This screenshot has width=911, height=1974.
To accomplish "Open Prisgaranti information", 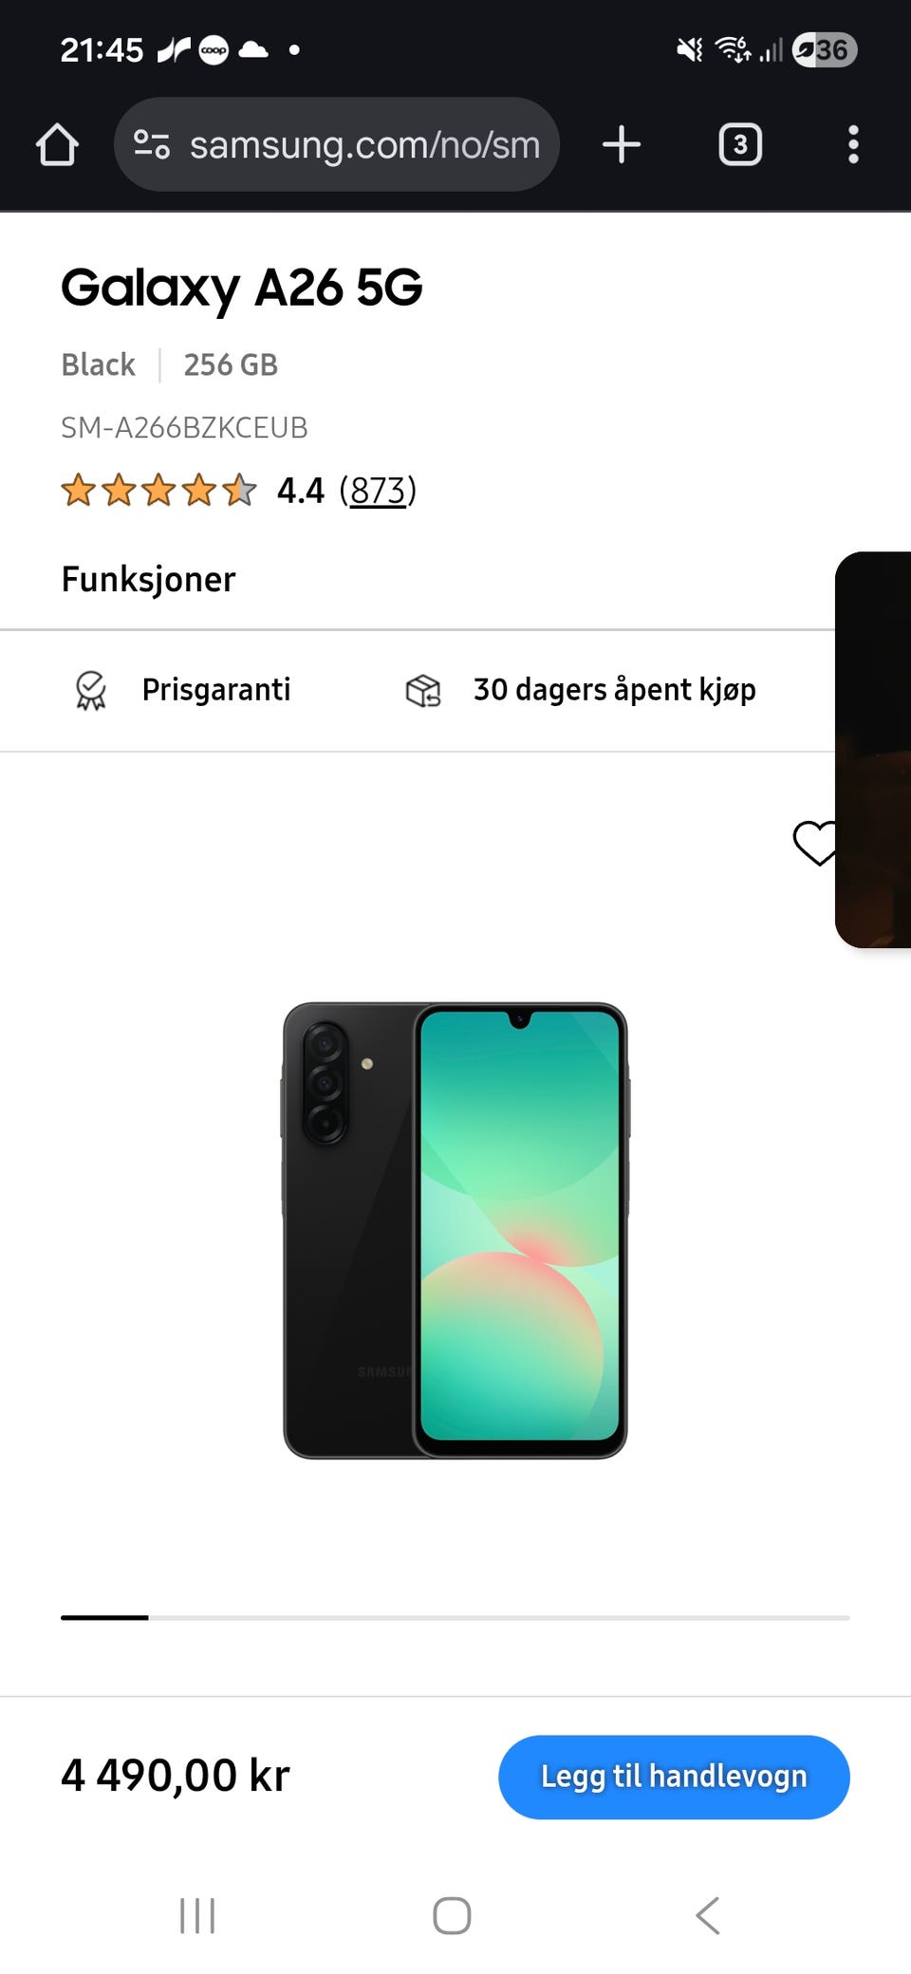I will click(216, 689).
